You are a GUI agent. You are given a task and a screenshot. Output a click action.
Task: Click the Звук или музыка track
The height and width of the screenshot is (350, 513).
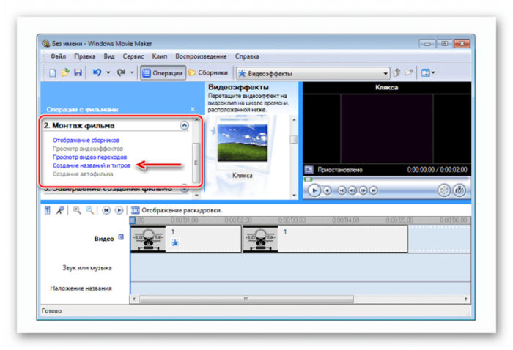tap(300, 268)
